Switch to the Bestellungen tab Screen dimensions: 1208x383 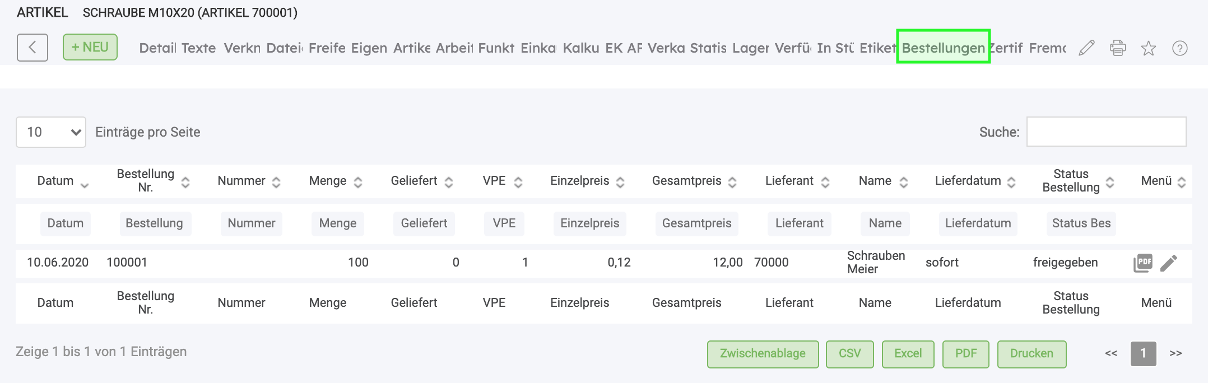(x=943, y=48)
